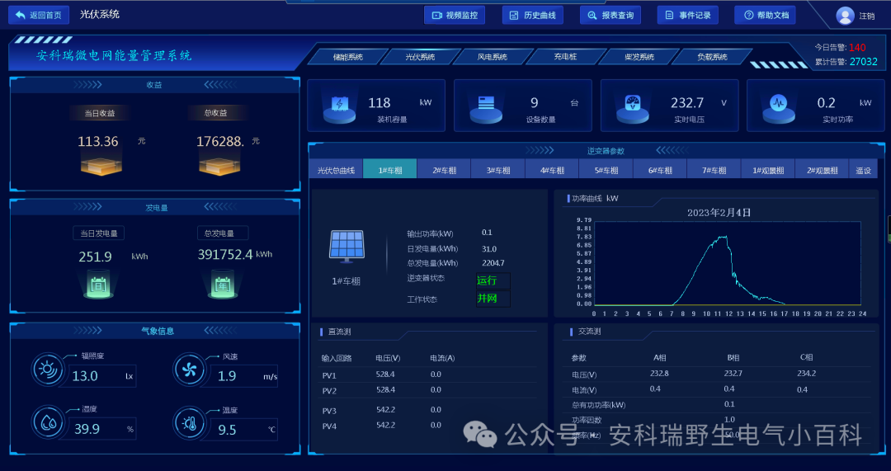The width and height of the screenshot is (891, 471).
Task: Click the 并网 working status indicator
Action: click(x=493, y=299)
